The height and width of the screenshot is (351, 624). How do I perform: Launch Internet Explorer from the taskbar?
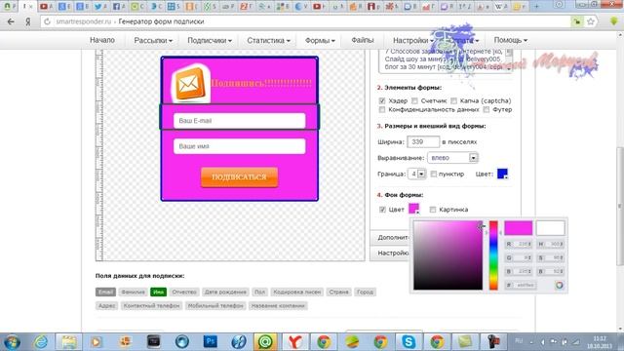click(41, 342)
